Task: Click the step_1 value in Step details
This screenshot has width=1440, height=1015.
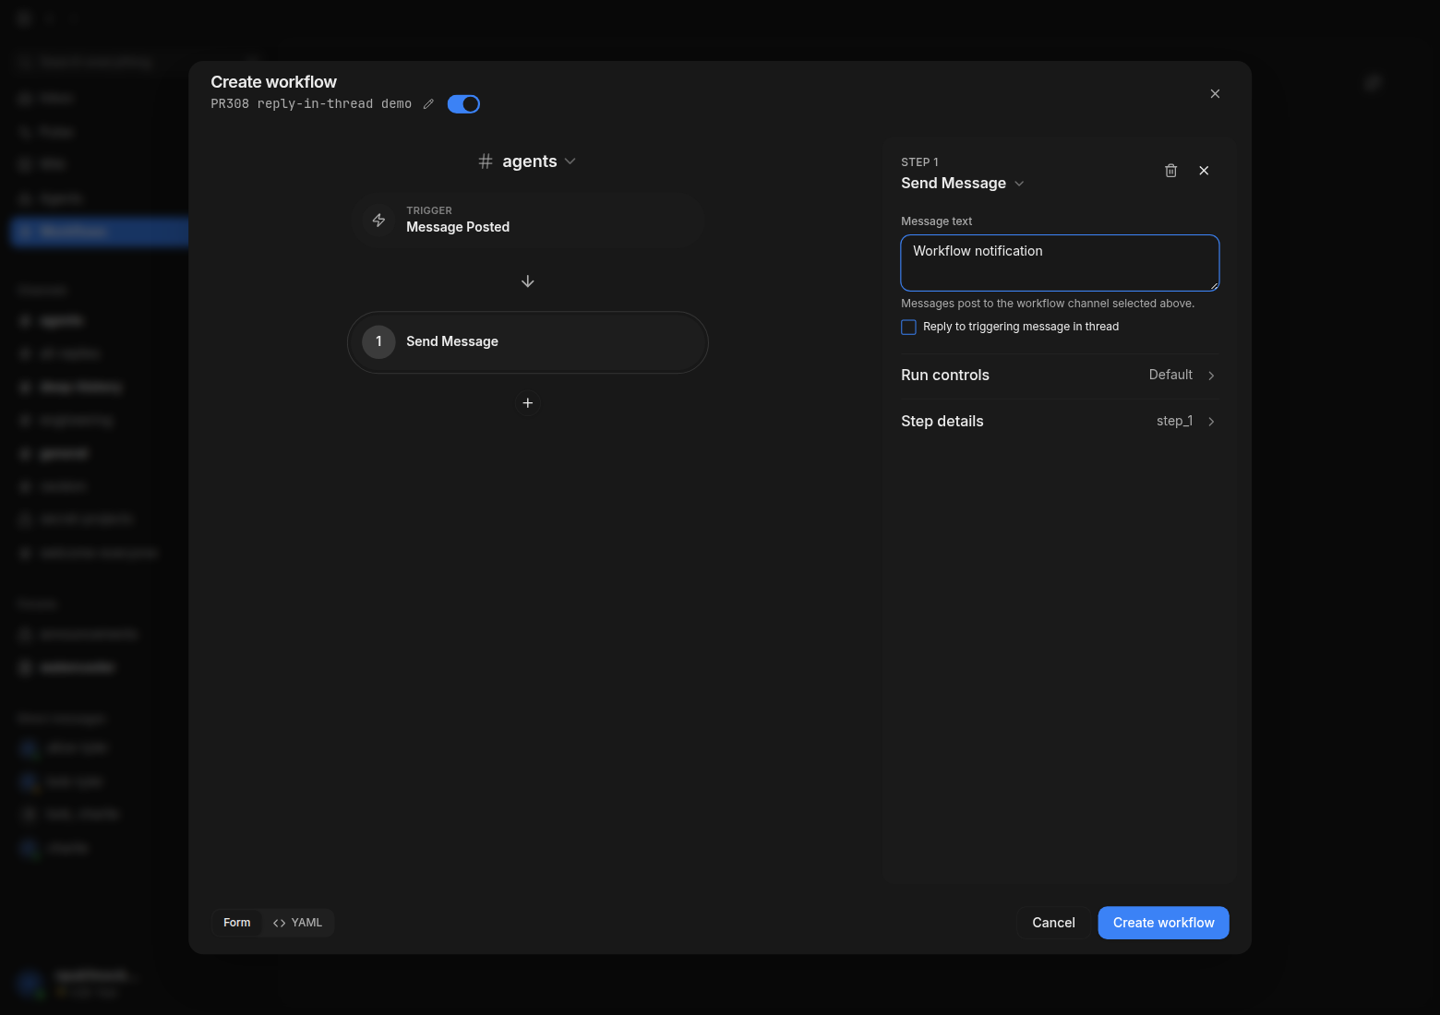Action: coord(1174,421)
